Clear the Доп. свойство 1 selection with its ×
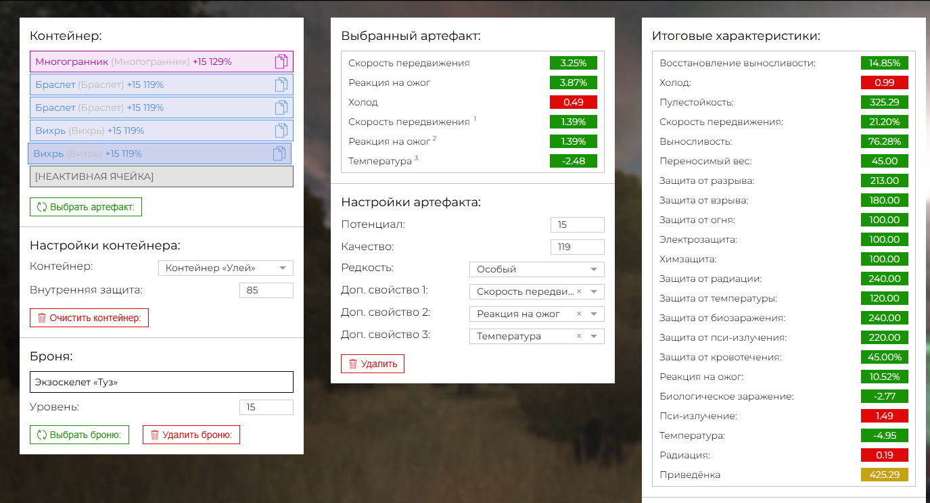Image resolution: width=930 pixels, height=503 pixels. 579,291
